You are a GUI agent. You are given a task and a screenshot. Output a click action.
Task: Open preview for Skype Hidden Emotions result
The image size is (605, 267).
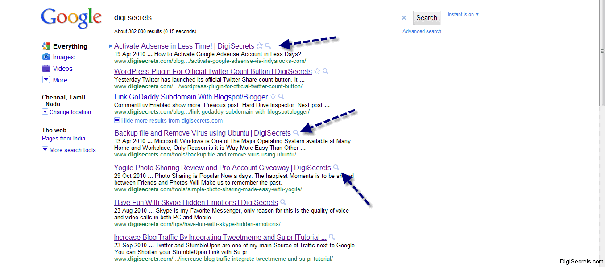[283, 202]
